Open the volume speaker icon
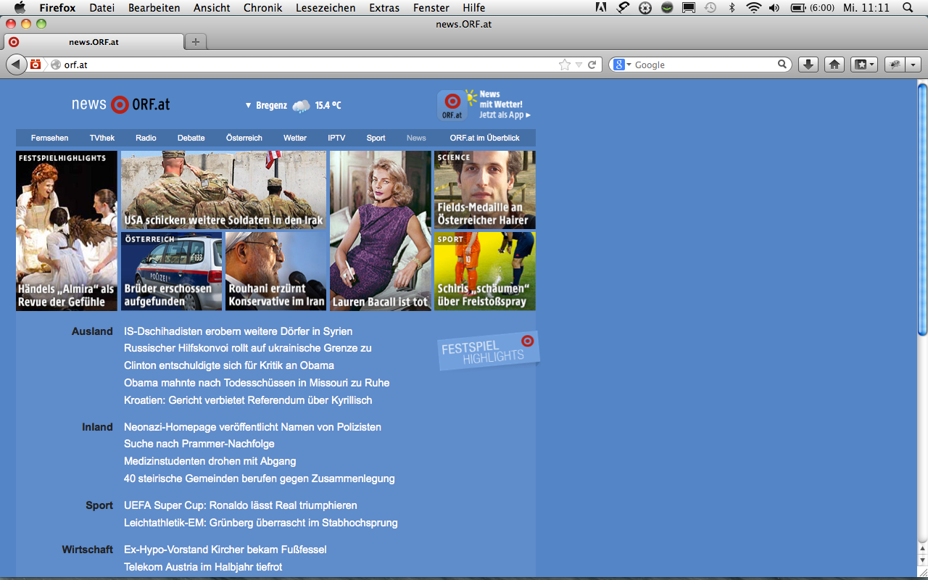The image size is (928, 580). tap(774, 7)
